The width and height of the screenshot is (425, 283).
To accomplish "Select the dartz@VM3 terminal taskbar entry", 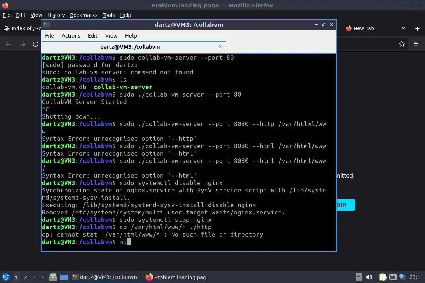I will [106, 277].
